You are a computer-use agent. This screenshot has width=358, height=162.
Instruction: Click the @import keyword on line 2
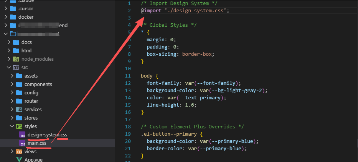(151, 10)
